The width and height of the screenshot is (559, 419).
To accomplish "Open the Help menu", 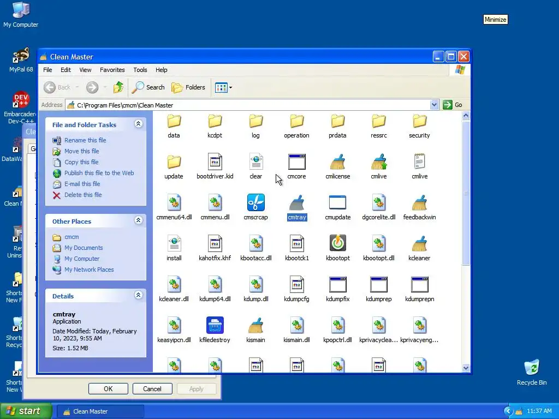I will pos(161,70).
